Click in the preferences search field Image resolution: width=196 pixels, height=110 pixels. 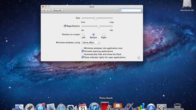[130, 10]
